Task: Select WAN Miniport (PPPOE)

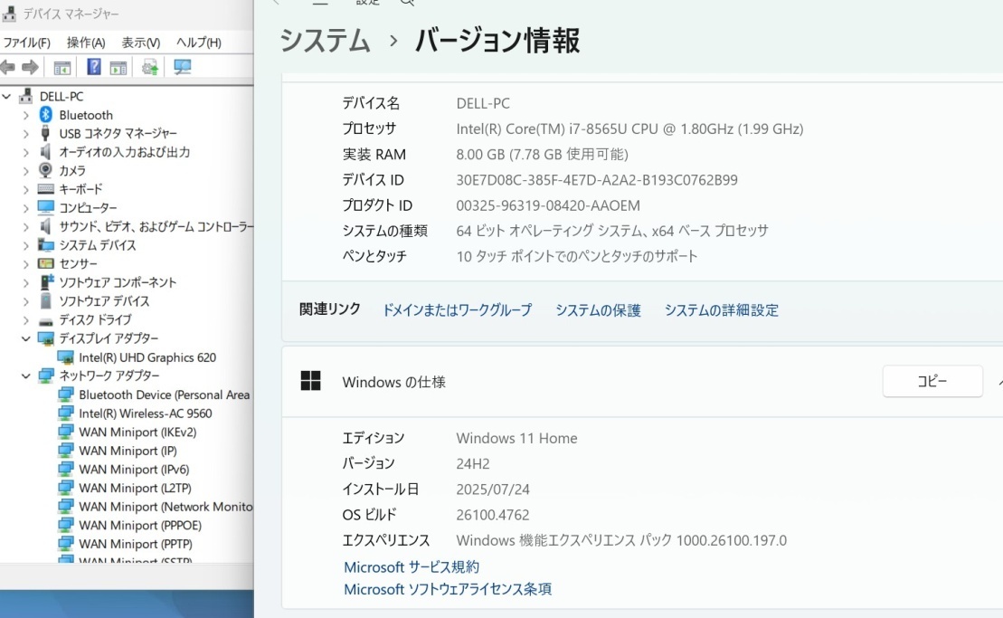Action: pyautogui.click(x=140, y=525)
